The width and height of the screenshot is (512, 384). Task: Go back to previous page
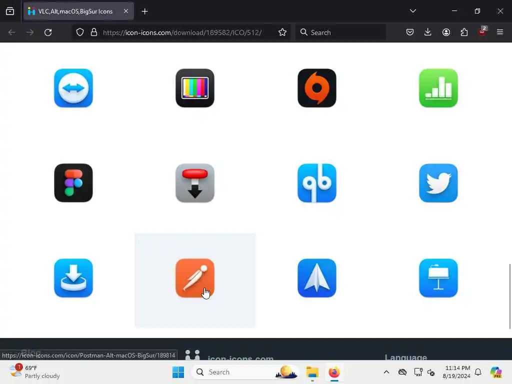click(12, 32)
